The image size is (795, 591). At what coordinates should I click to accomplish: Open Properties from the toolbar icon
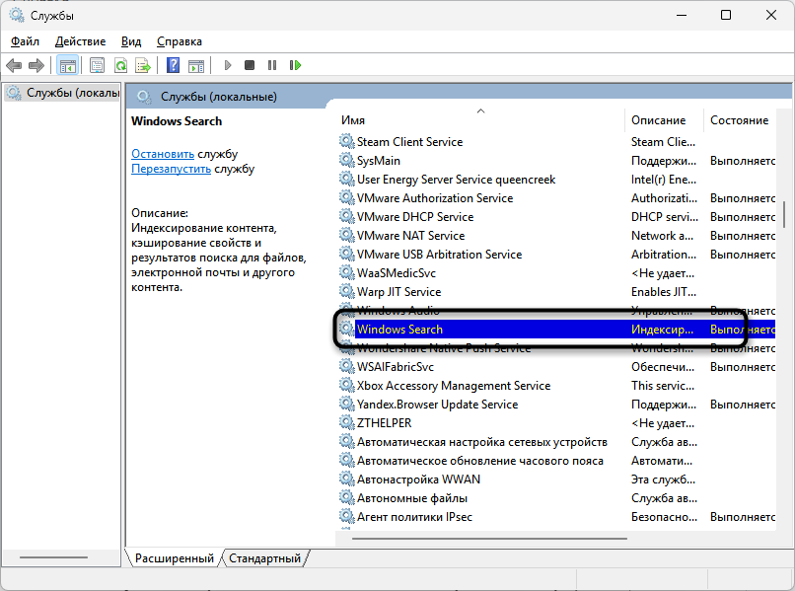point(97,65)
